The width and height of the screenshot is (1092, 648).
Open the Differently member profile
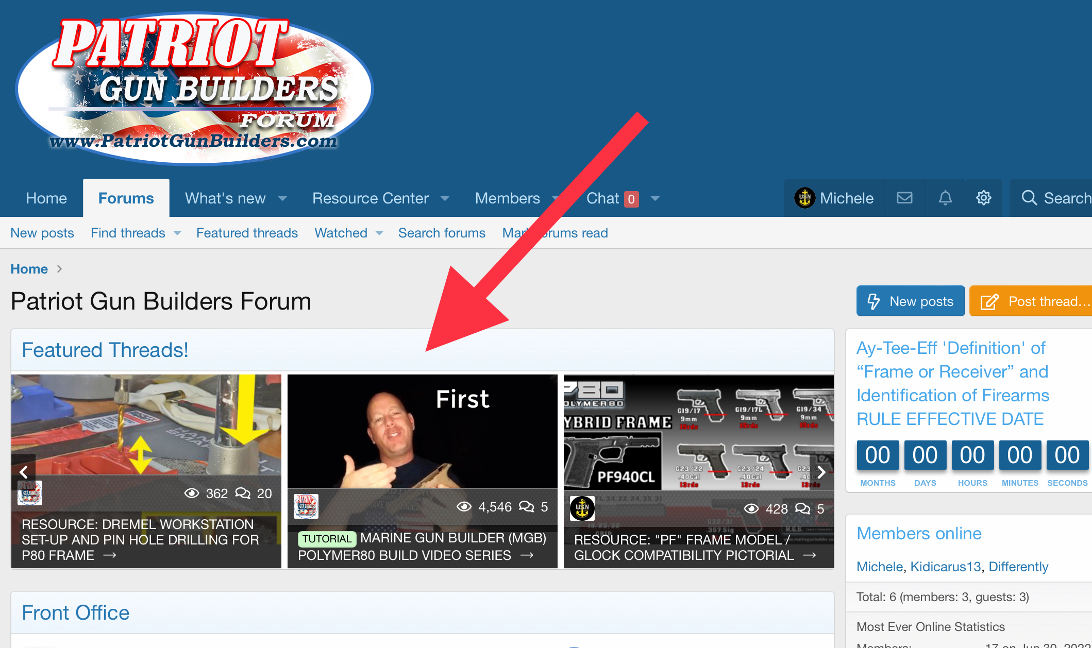click(x=1018, y=567)
